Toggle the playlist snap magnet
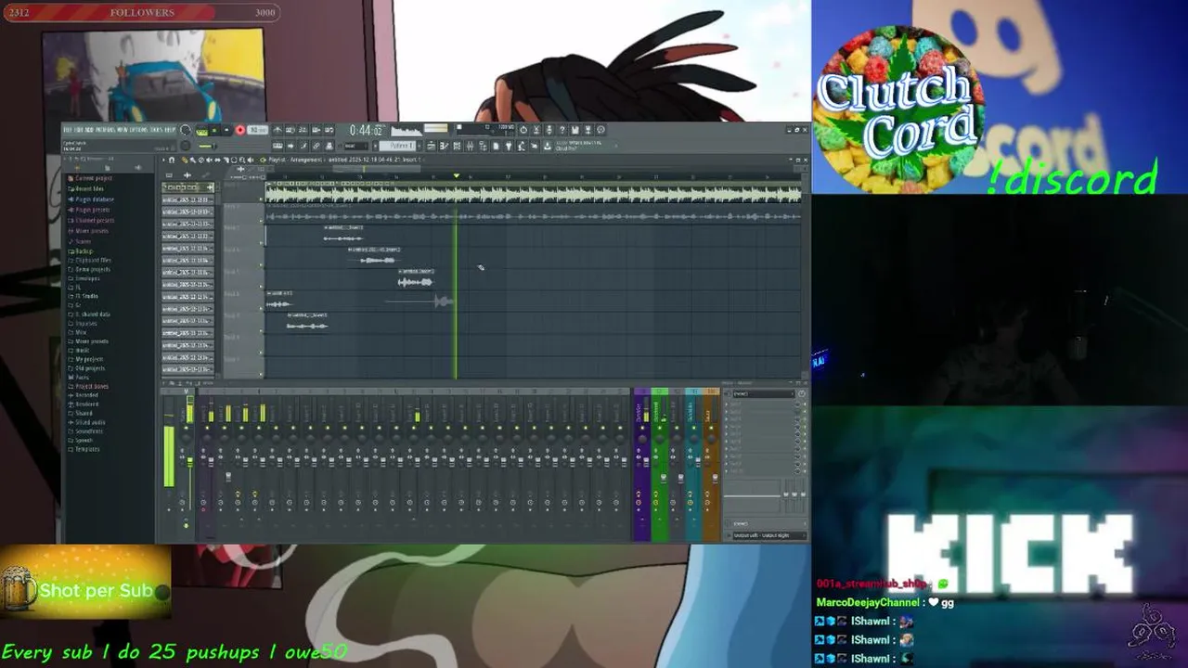Image resolution: width=1188 pixels, height=668 pixels. coord(172,160)
